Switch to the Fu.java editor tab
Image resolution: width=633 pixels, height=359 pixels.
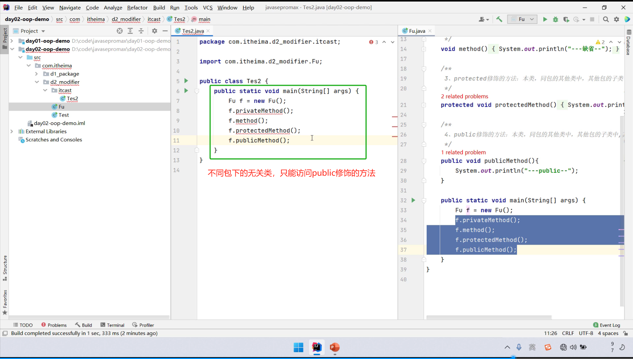pos(417,31)
